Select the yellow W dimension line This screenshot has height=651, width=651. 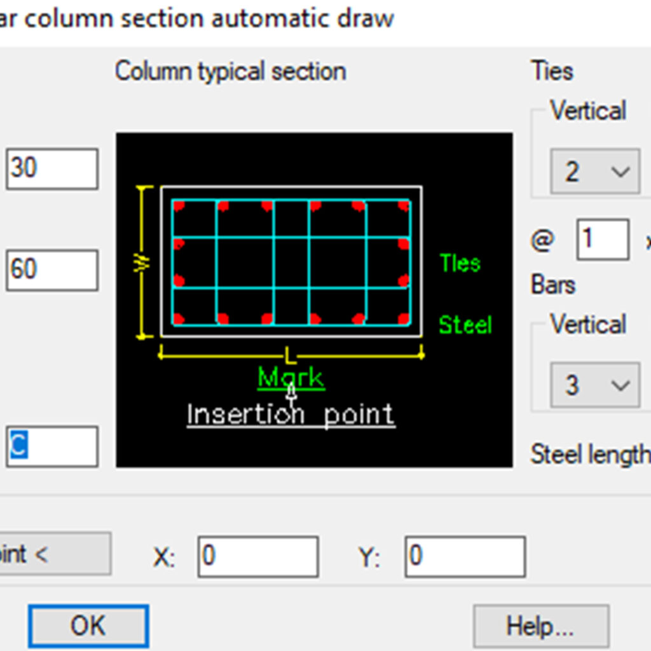(141, 260)
